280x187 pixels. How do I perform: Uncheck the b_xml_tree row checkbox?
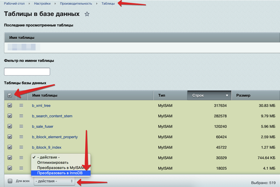[10, 105]
